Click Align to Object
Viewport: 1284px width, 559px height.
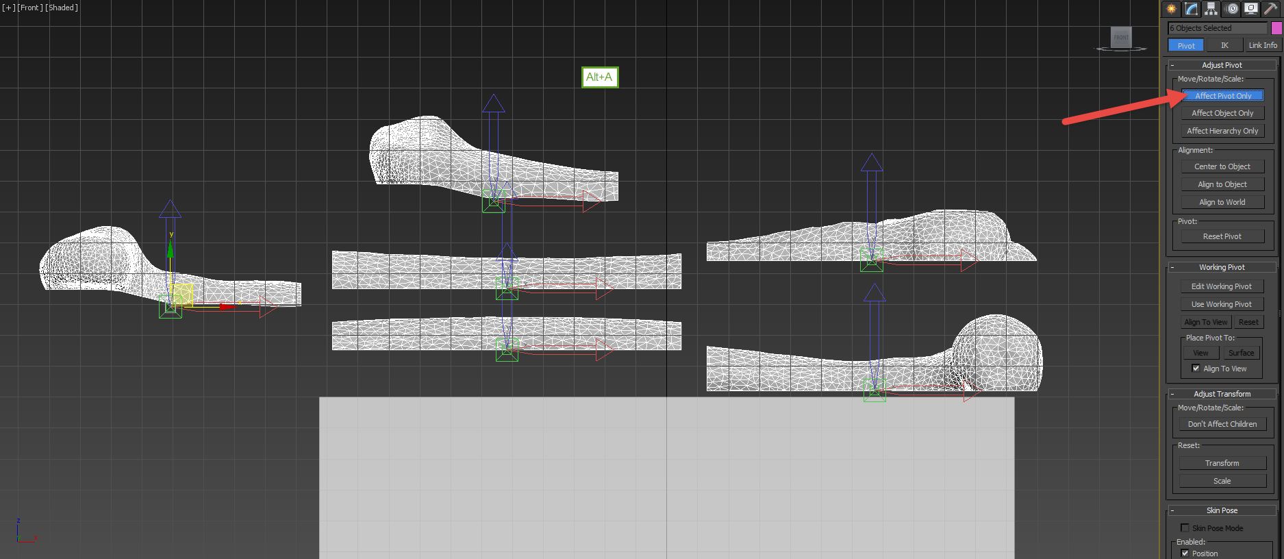pos(1222,184)
